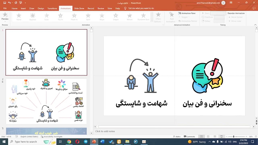Image resolution: width=258 pixels, height=145 pixels.
Task: Toggle the Notes pane in status bar
Action: [177, 137]
